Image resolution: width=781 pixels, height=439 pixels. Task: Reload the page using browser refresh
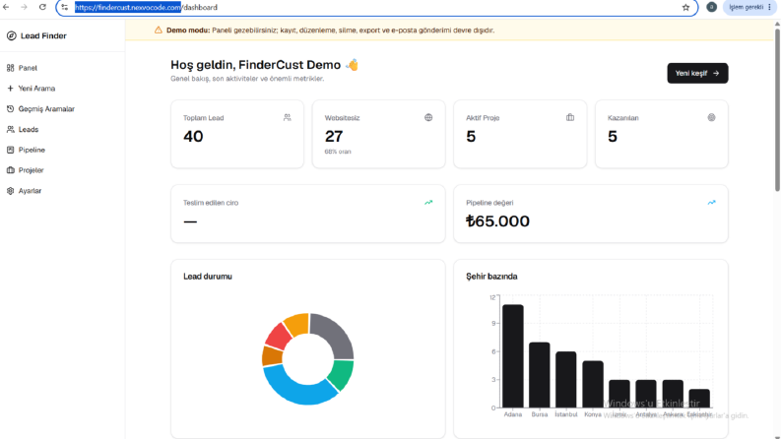tap(42, 7)
